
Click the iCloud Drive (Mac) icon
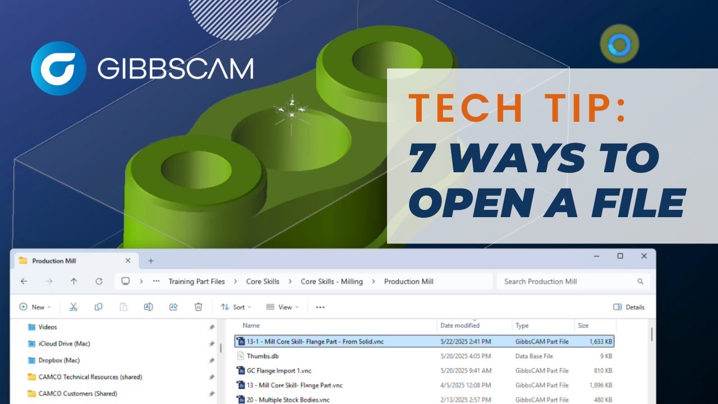point(31,343)
